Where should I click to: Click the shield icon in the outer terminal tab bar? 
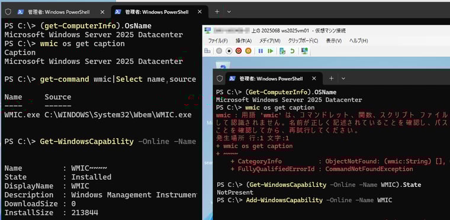pyautogui.click(x=8, y=12)
